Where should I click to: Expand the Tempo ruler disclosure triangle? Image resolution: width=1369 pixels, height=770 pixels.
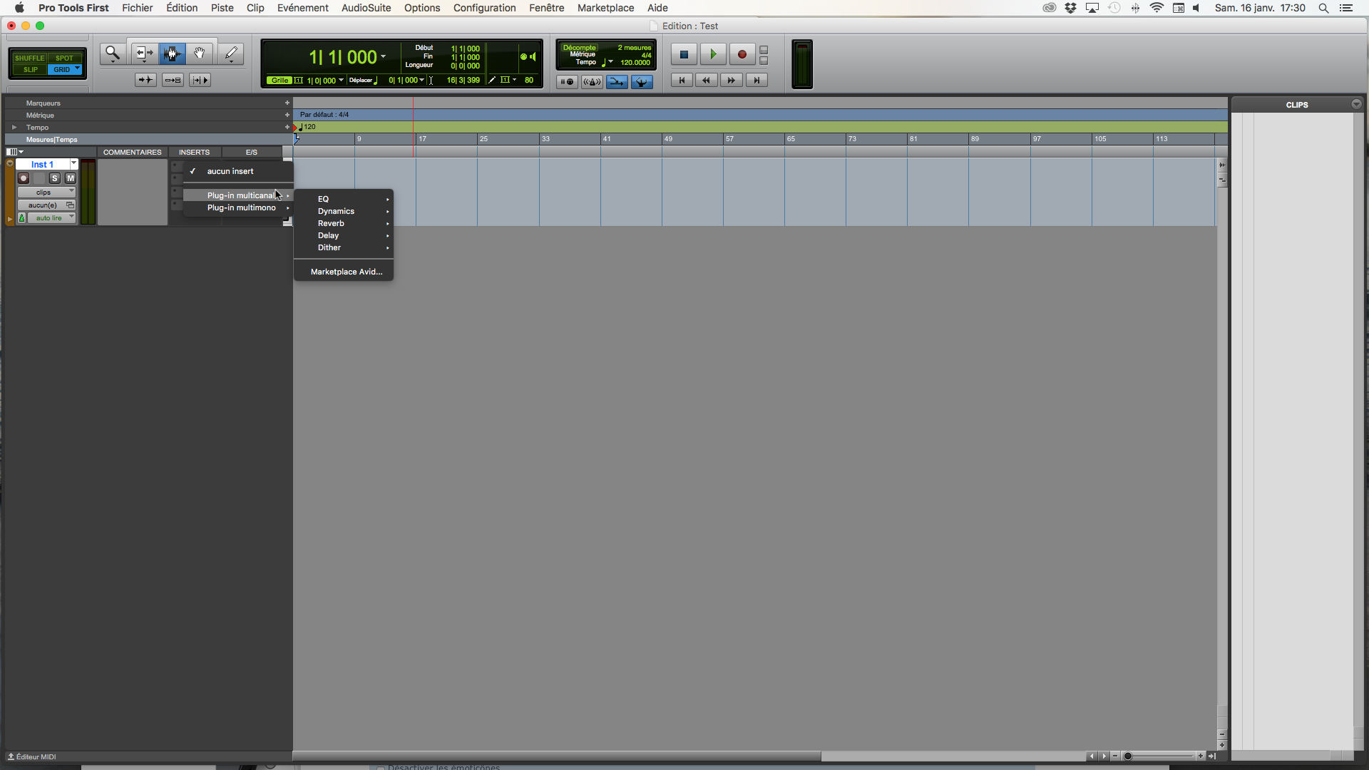[14, 128]
